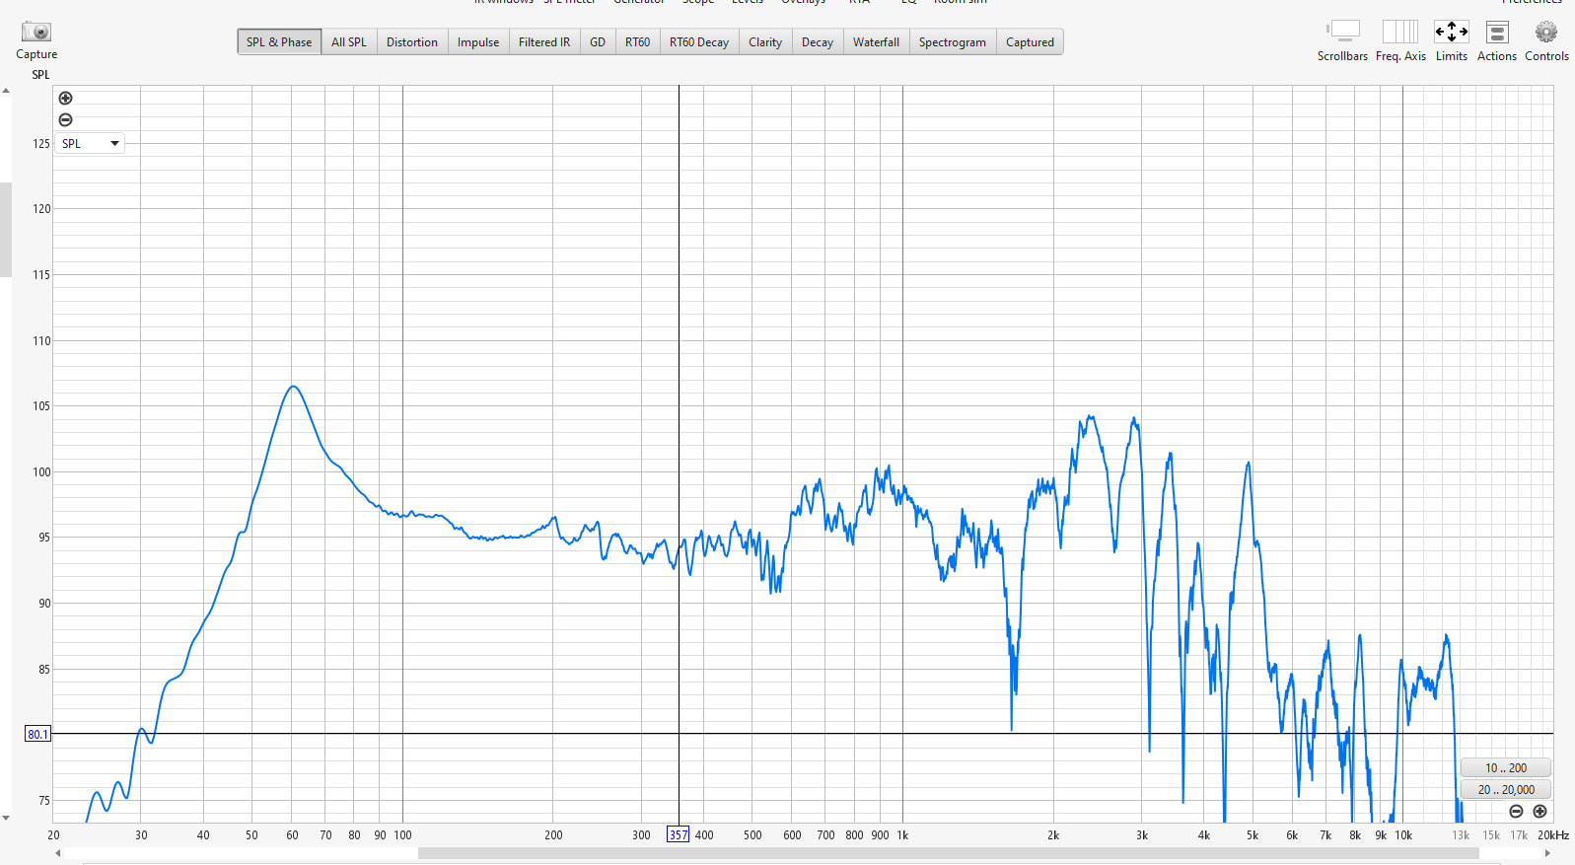
Task: Click the Capture camera icon
Action: (36, 32)
